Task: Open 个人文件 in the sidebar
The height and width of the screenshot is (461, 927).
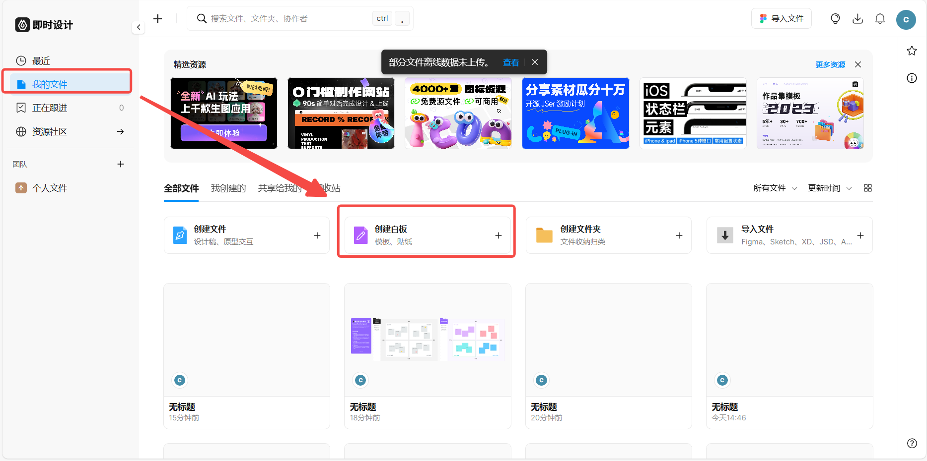Action: click(x=71, y=188)
